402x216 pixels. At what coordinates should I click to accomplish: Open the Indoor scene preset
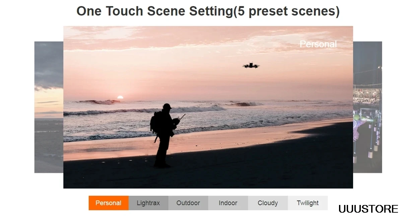[x=228, y=203]
